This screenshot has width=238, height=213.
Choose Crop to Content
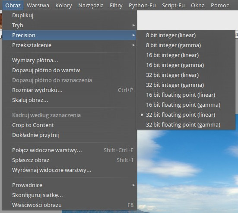coord(70,125)
